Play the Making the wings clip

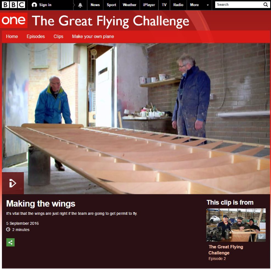[13, 183]
